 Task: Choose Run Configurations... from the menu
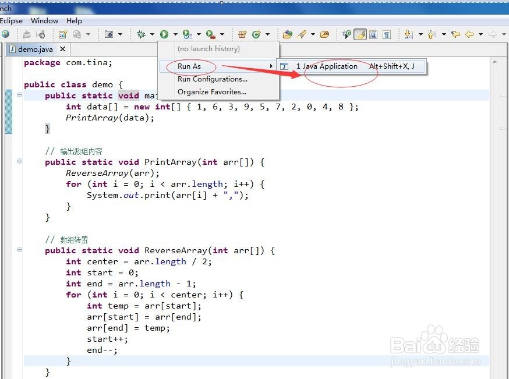click(x=218, y=79)
